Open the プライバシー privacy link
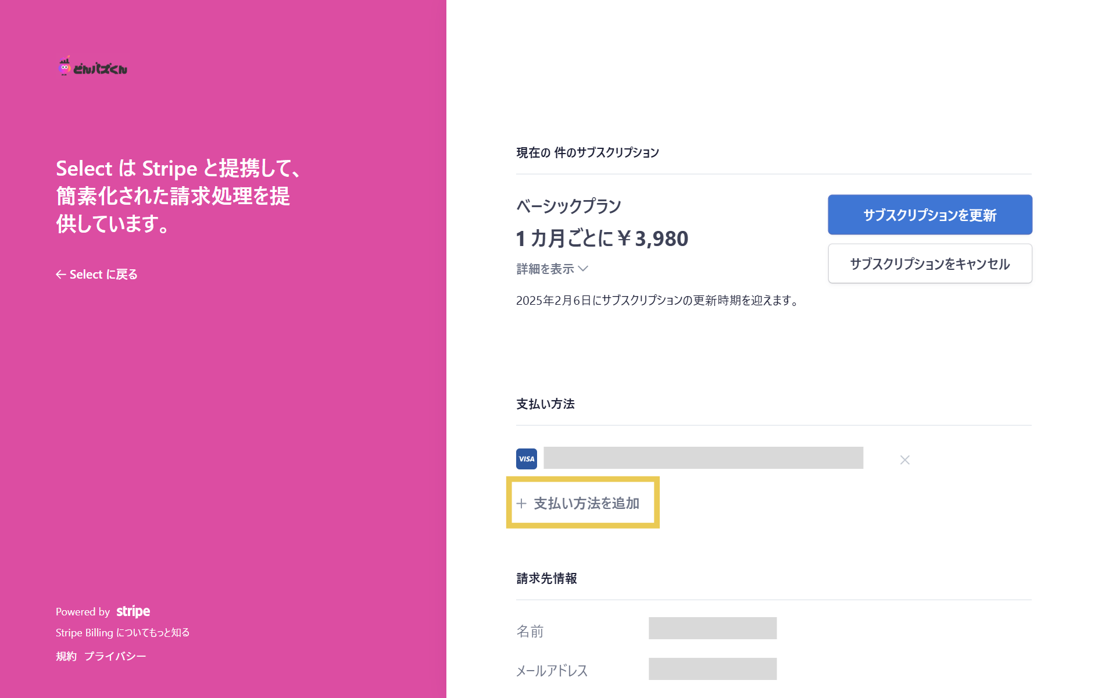 tap(115, 657)
